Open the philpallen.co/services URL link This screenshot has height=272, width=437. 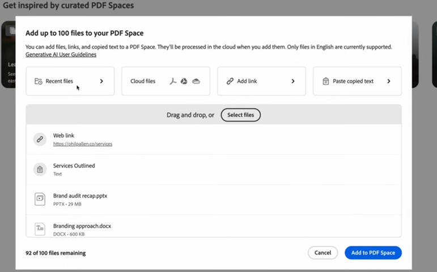pos(83,144)
